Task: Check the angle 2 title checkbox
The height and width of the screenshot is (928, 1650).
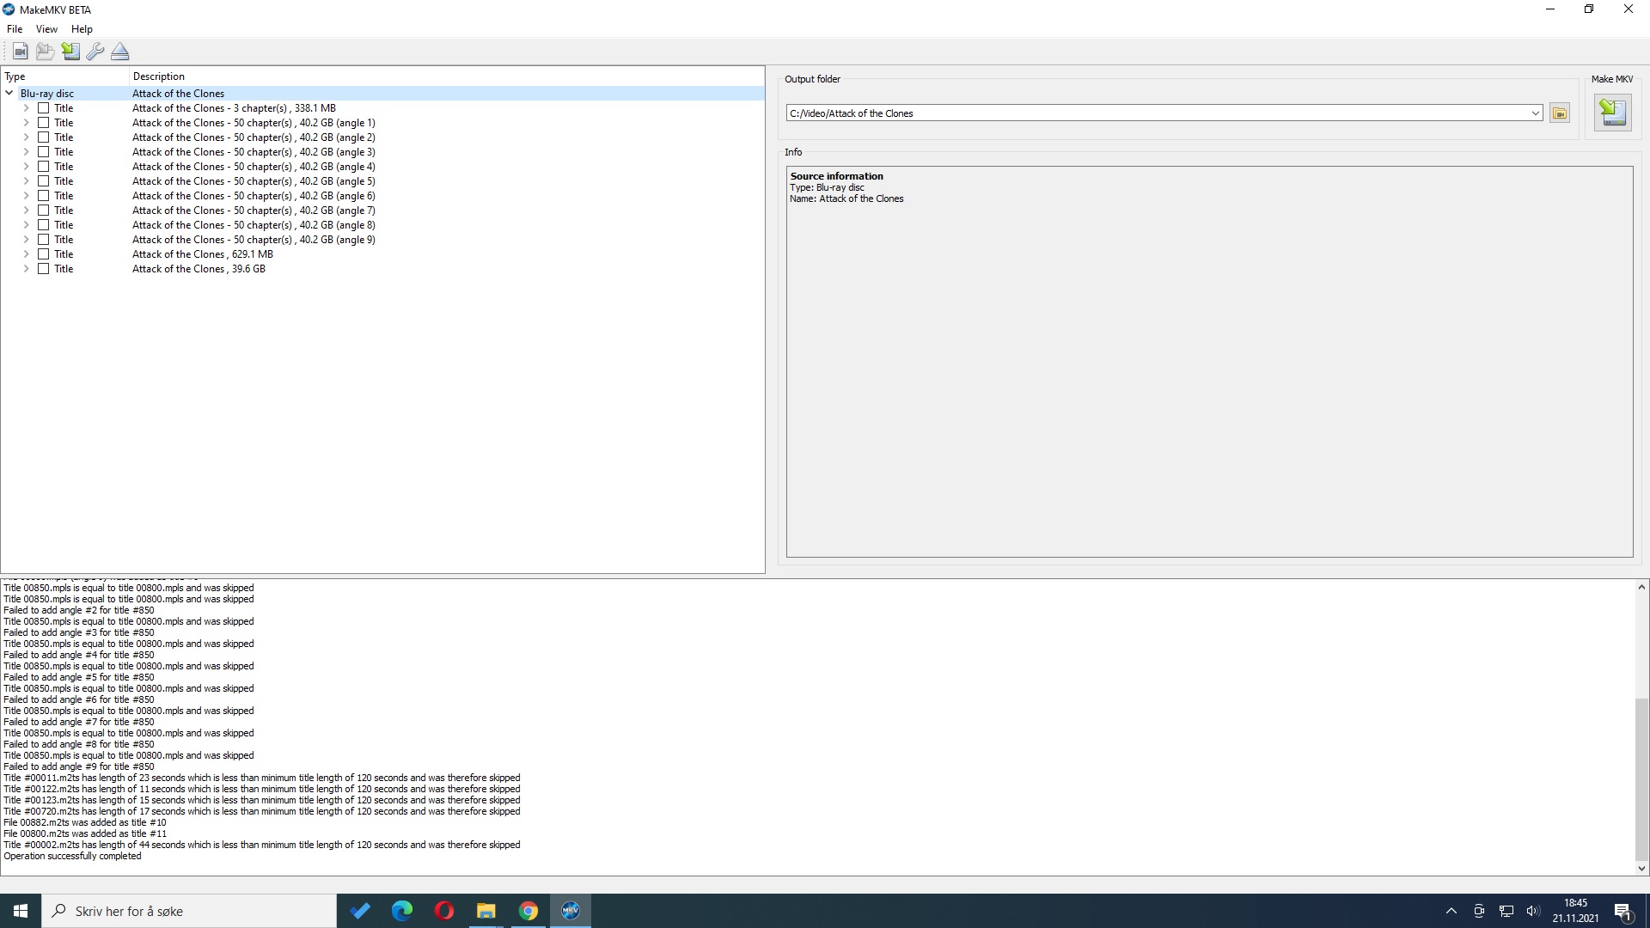Action: point(44,137)
